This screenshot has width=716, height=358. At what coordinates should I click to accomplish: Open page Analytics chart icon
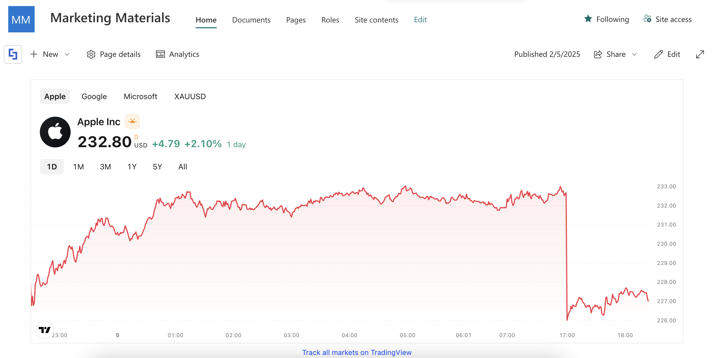[x=160, y=54]
